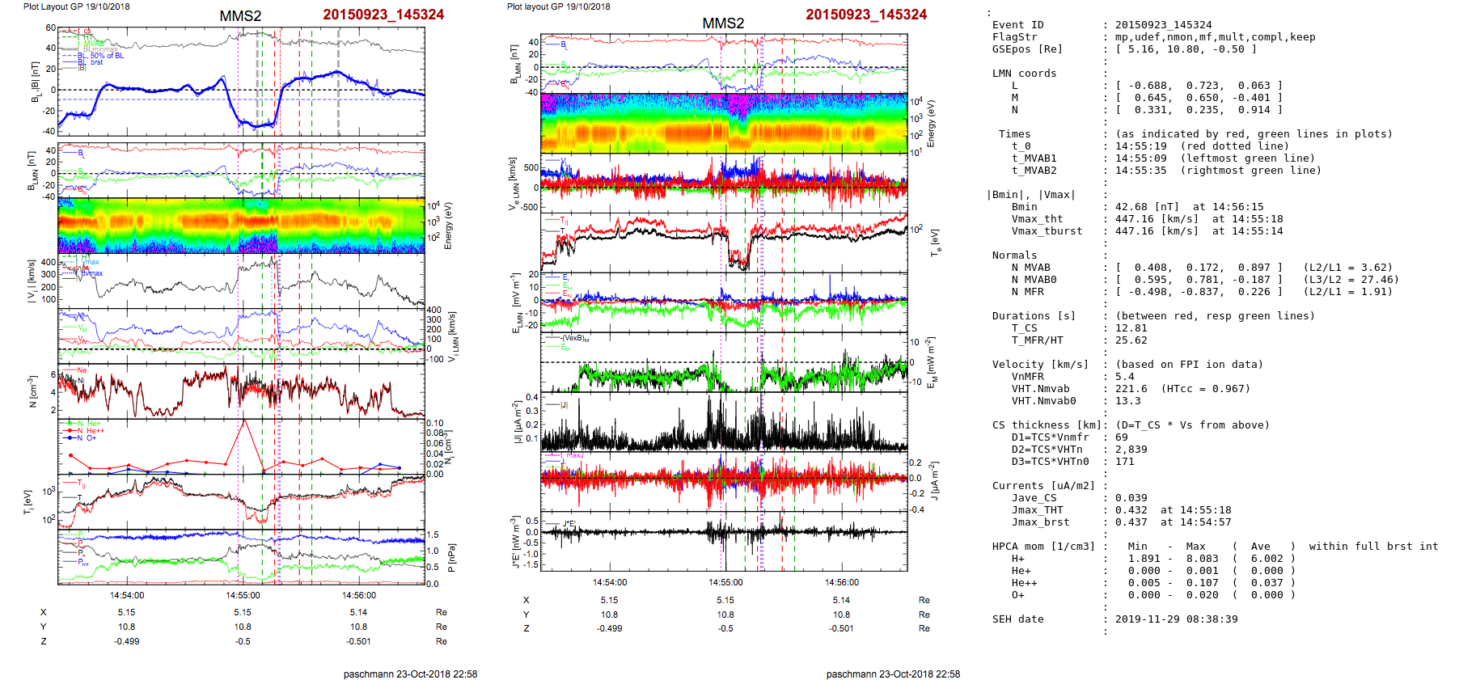Click the electron energy spectrogram in middle plot
Screen dimensions: 1459x680
pos(724,123)
